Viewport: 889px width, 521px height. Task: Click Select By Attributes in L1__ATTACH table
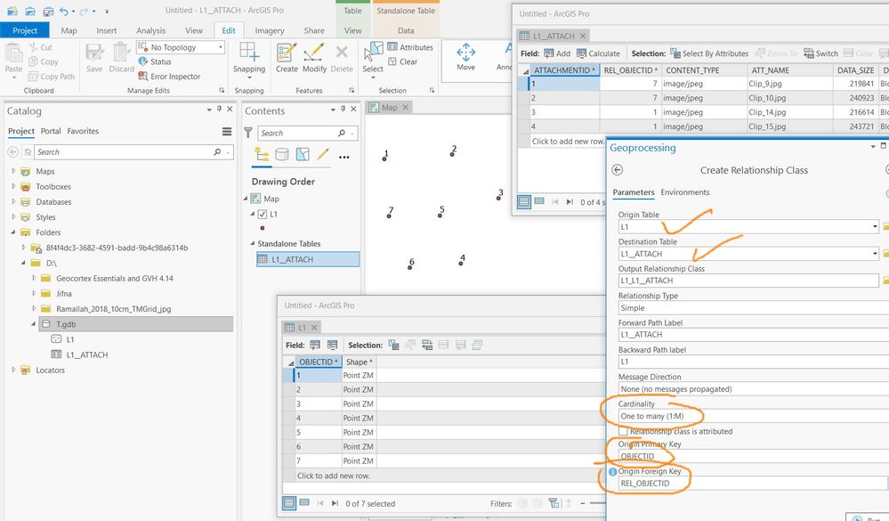709,53
